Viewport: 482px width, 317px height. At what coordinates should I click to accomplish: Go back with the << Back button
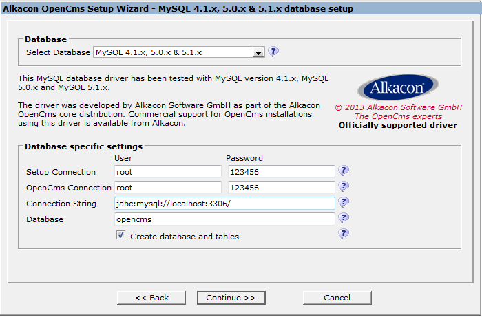pyautogui.click(x=151, y=298)
